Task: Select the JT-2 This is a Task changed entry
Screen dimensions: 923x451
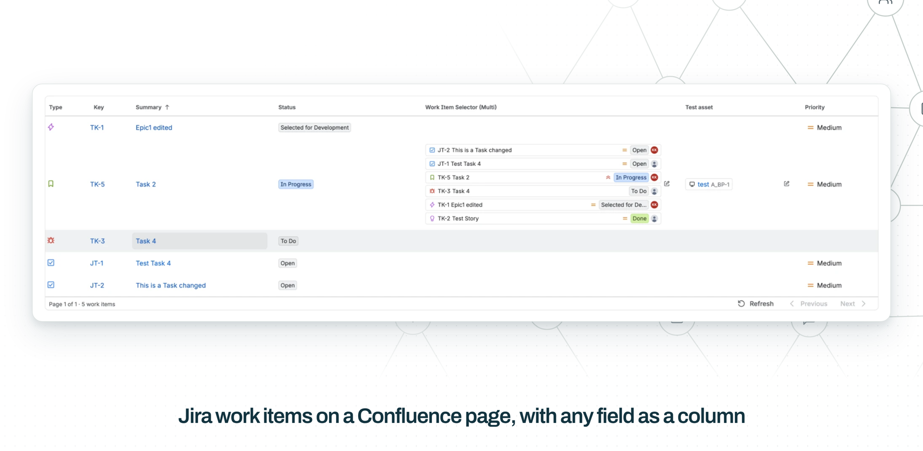Action: tap(543, 150)
